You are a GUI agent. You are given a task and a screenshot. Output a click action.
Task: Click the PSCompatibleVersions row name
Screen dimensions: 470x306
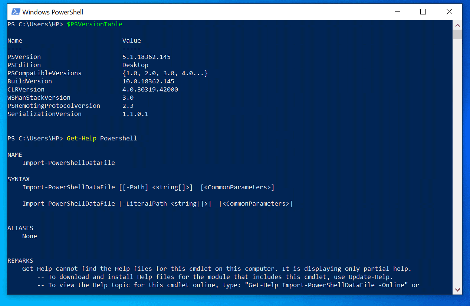[45, 73]
